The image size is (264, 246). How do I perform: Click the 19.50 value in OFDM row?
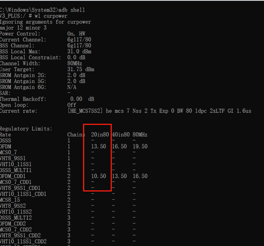pyautogui.click(x=140, y=147)
